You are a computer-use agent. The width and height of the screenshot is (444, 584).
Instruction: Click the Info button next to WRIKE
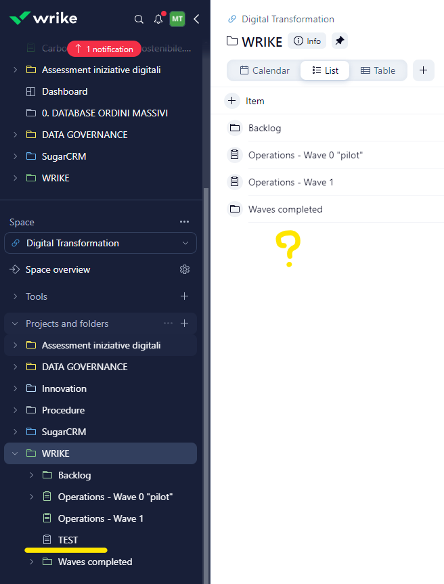[307, 41]
